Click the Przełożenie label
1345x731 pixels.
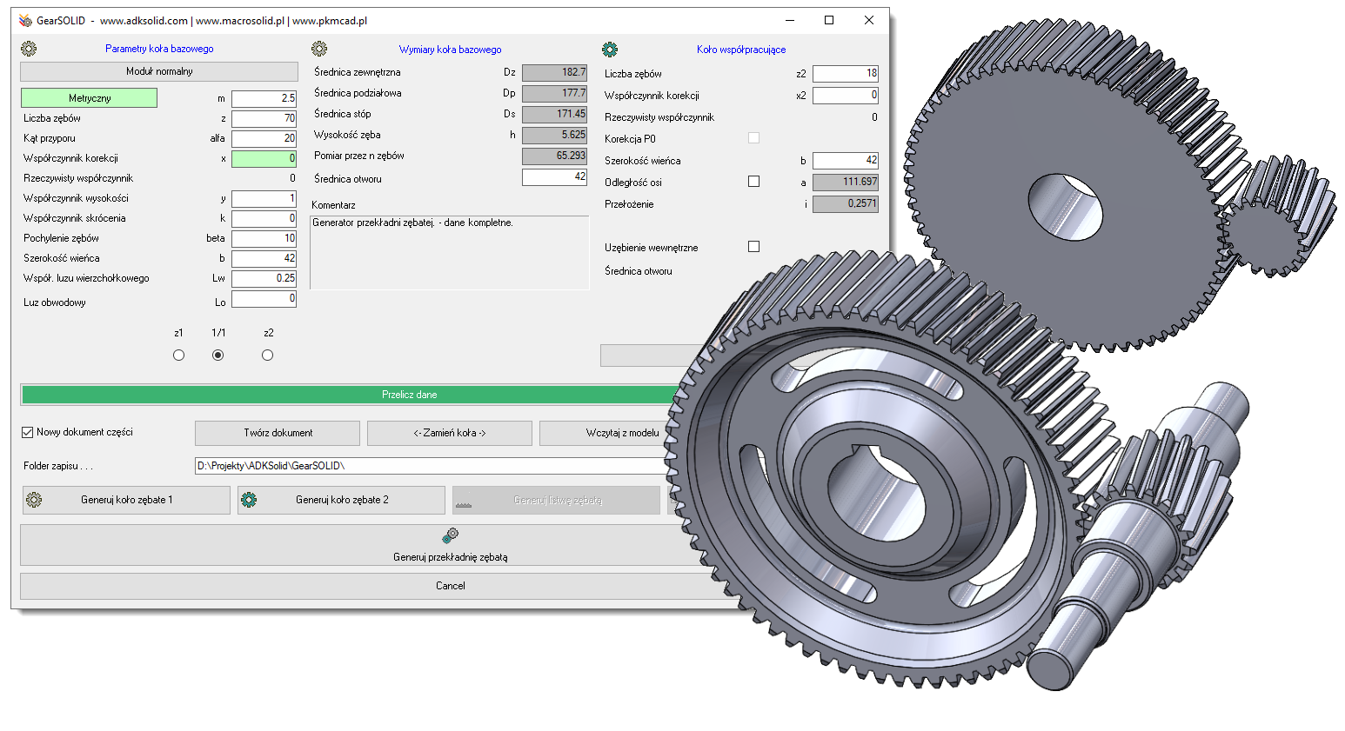(x=629, y=204)
